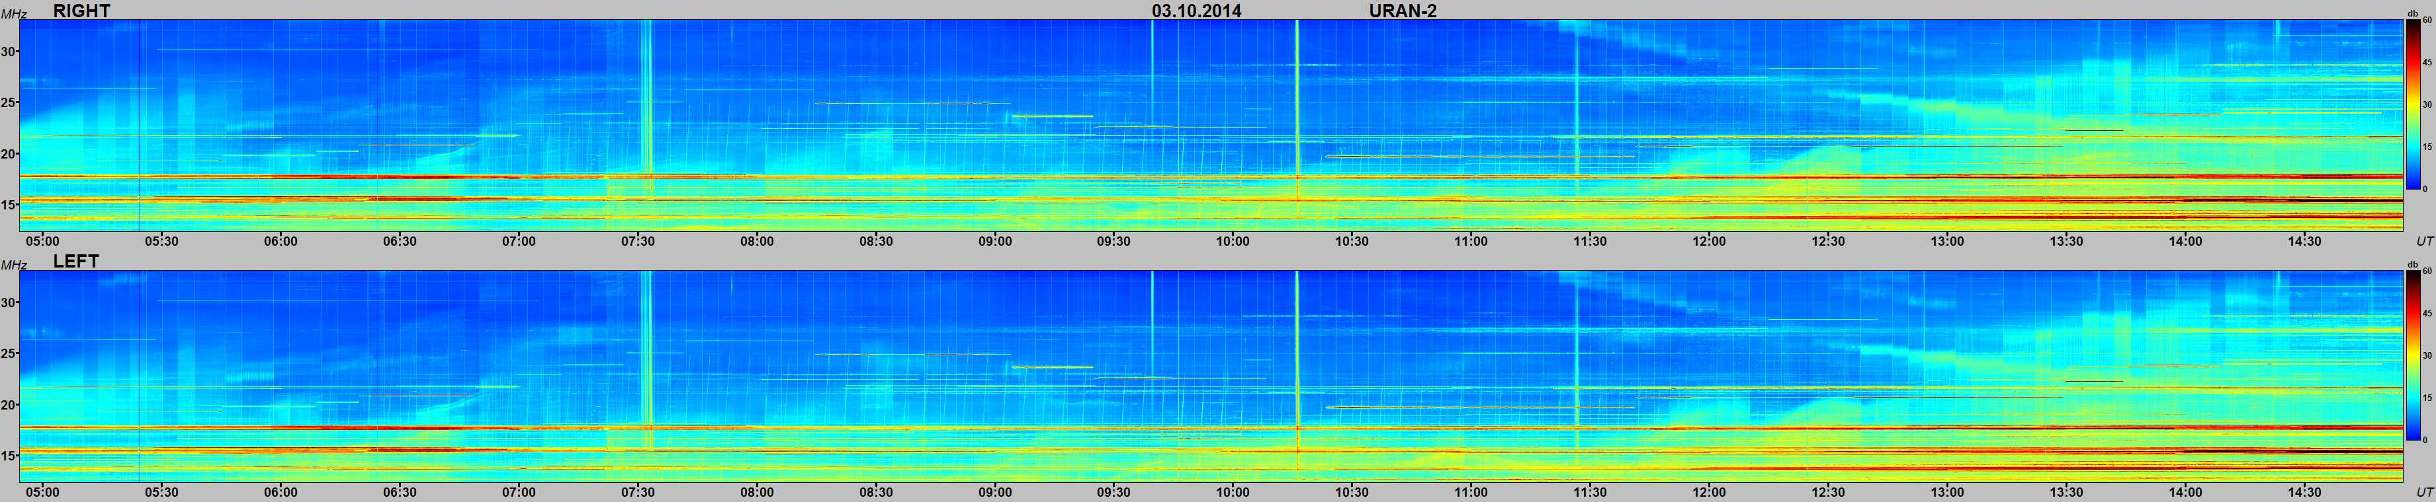
Task: Click the 12:00 time label under RIGHT panel
Action: click(1710, 242)
